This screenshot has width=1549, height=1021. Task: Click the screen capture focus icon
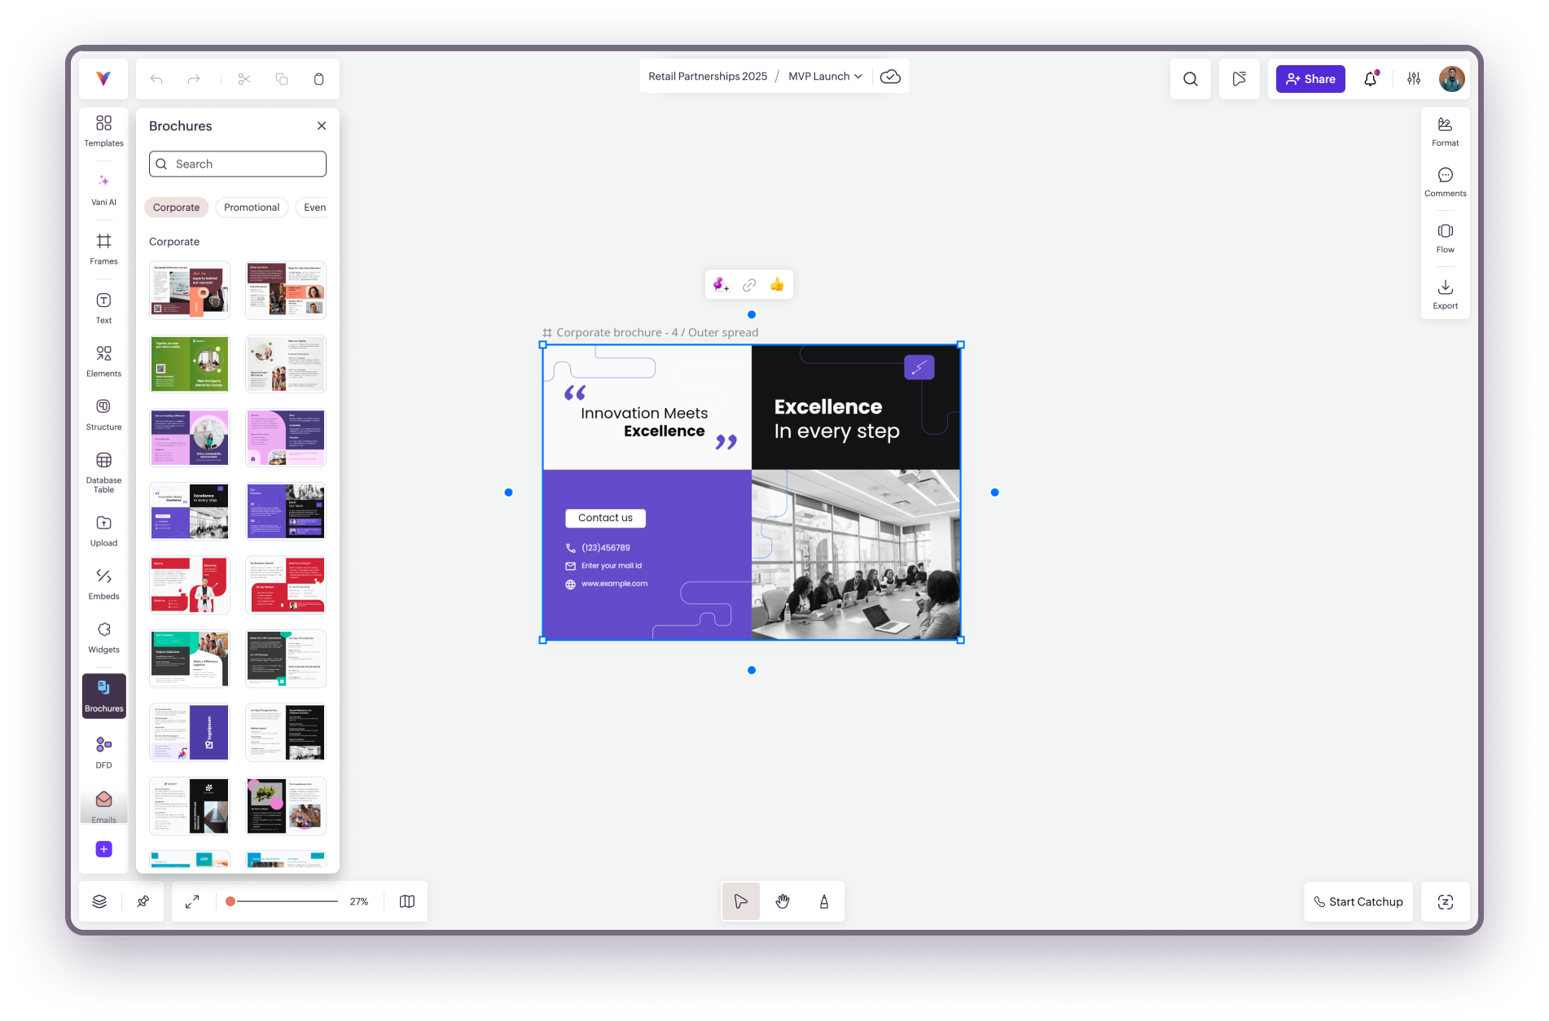[1446, 902]
